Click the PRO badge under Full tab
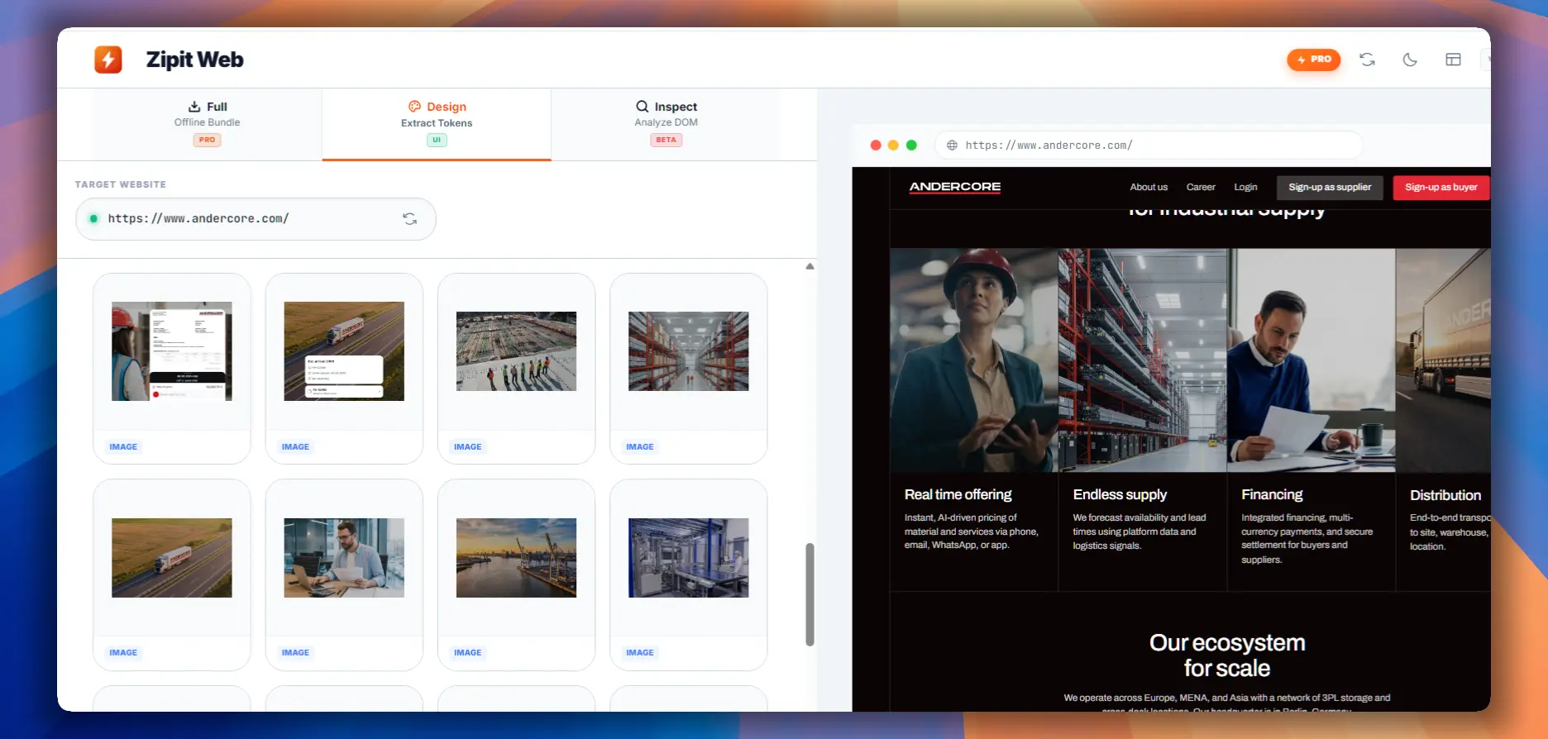The image size is (1548, 739). coord(207,140)
